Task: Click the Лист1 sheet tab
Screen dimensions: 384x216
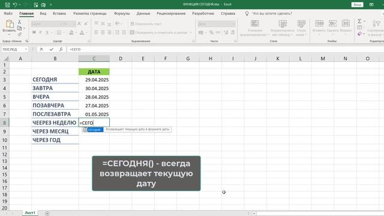Action: (30, 213)
